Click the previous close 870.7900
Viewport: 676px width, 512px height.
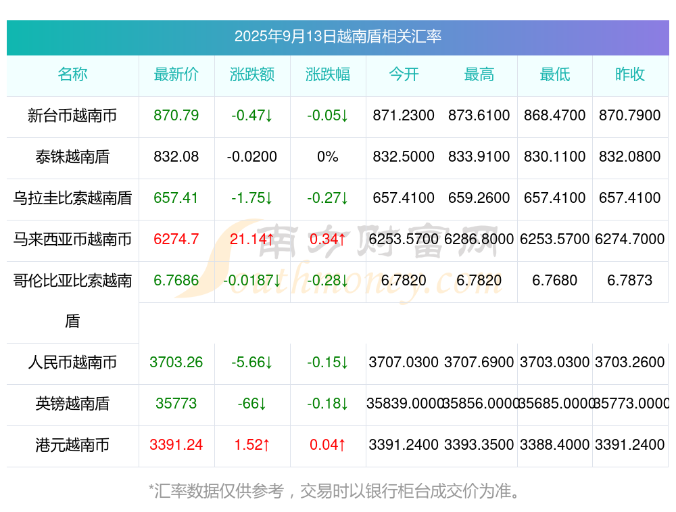[x=630, y=116]
